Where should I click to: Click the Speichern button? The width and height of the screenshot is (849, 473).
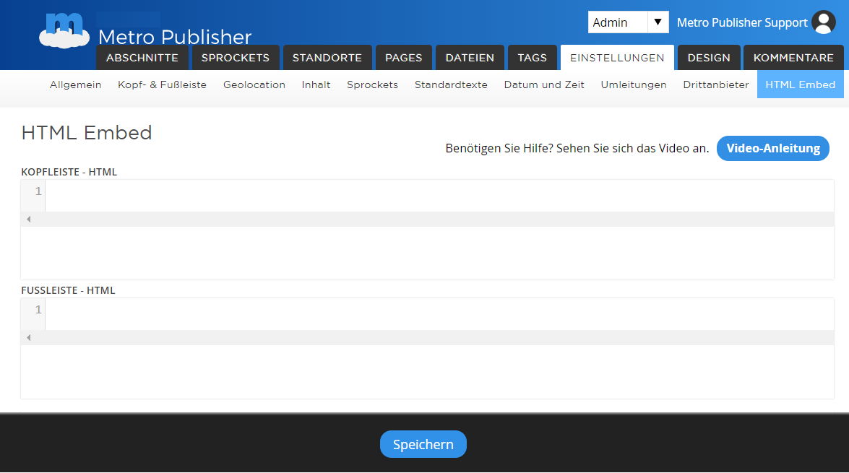(423, 444)
